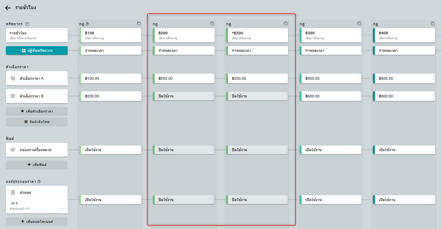
Task: Edit the ฿600.00 price in ฿300 rule
Action: (x=331, y=96)
